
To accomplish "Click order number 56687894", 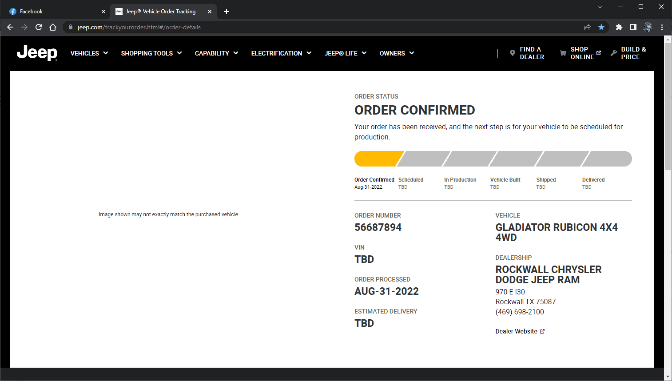I will coord(378,227).
